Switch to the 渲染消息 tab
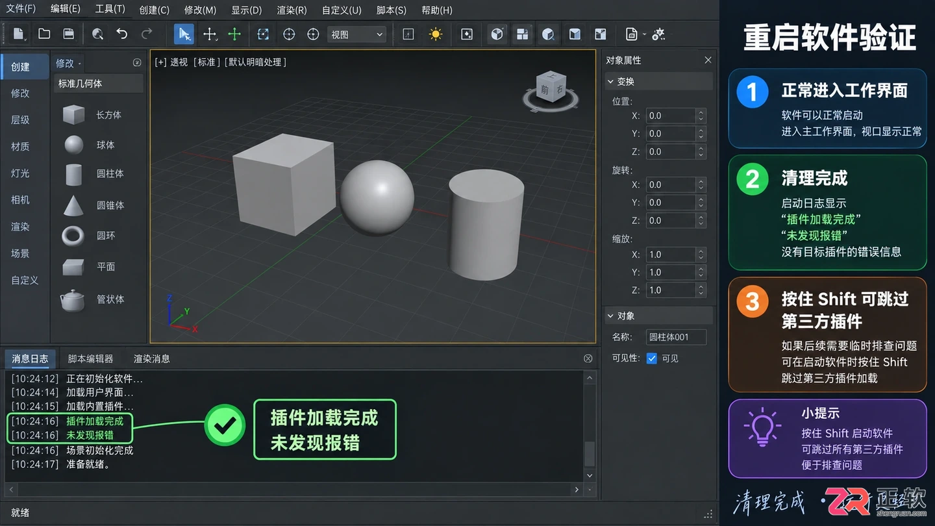Viewport: 935px width, 526px height. (x=151, y=358)
